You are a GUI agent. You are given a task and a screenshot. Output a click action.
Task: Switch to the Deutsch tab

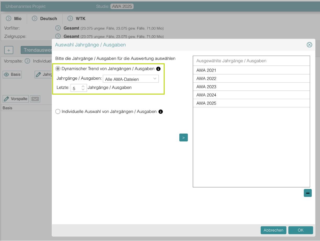(49, 19)
